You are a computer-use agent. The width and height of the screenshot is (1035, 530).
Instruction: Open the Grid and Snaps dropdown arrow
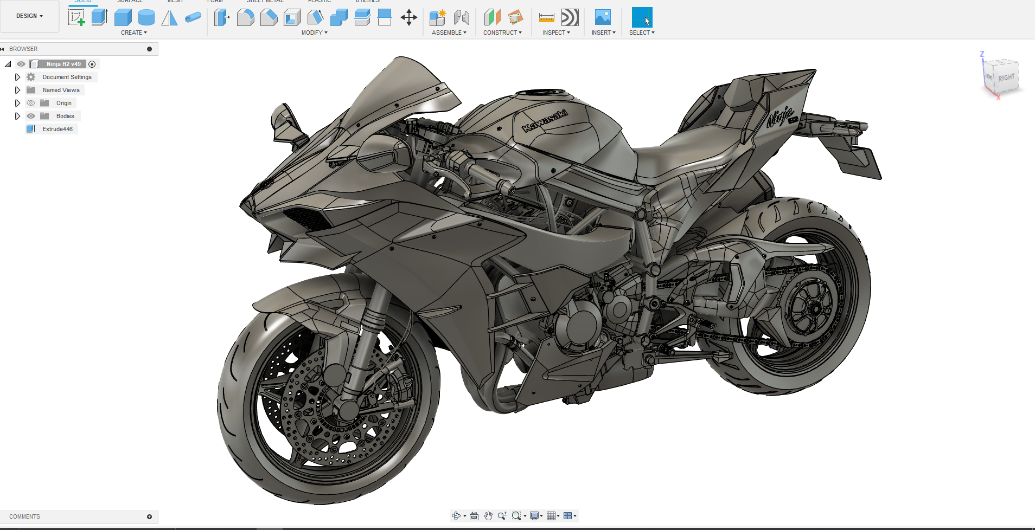pos(558,516)
